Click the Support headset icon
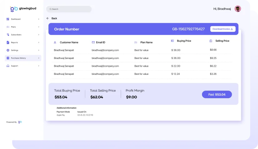Image resolution: width=258 pixels, height=149 pixels. tap(8, 66)
